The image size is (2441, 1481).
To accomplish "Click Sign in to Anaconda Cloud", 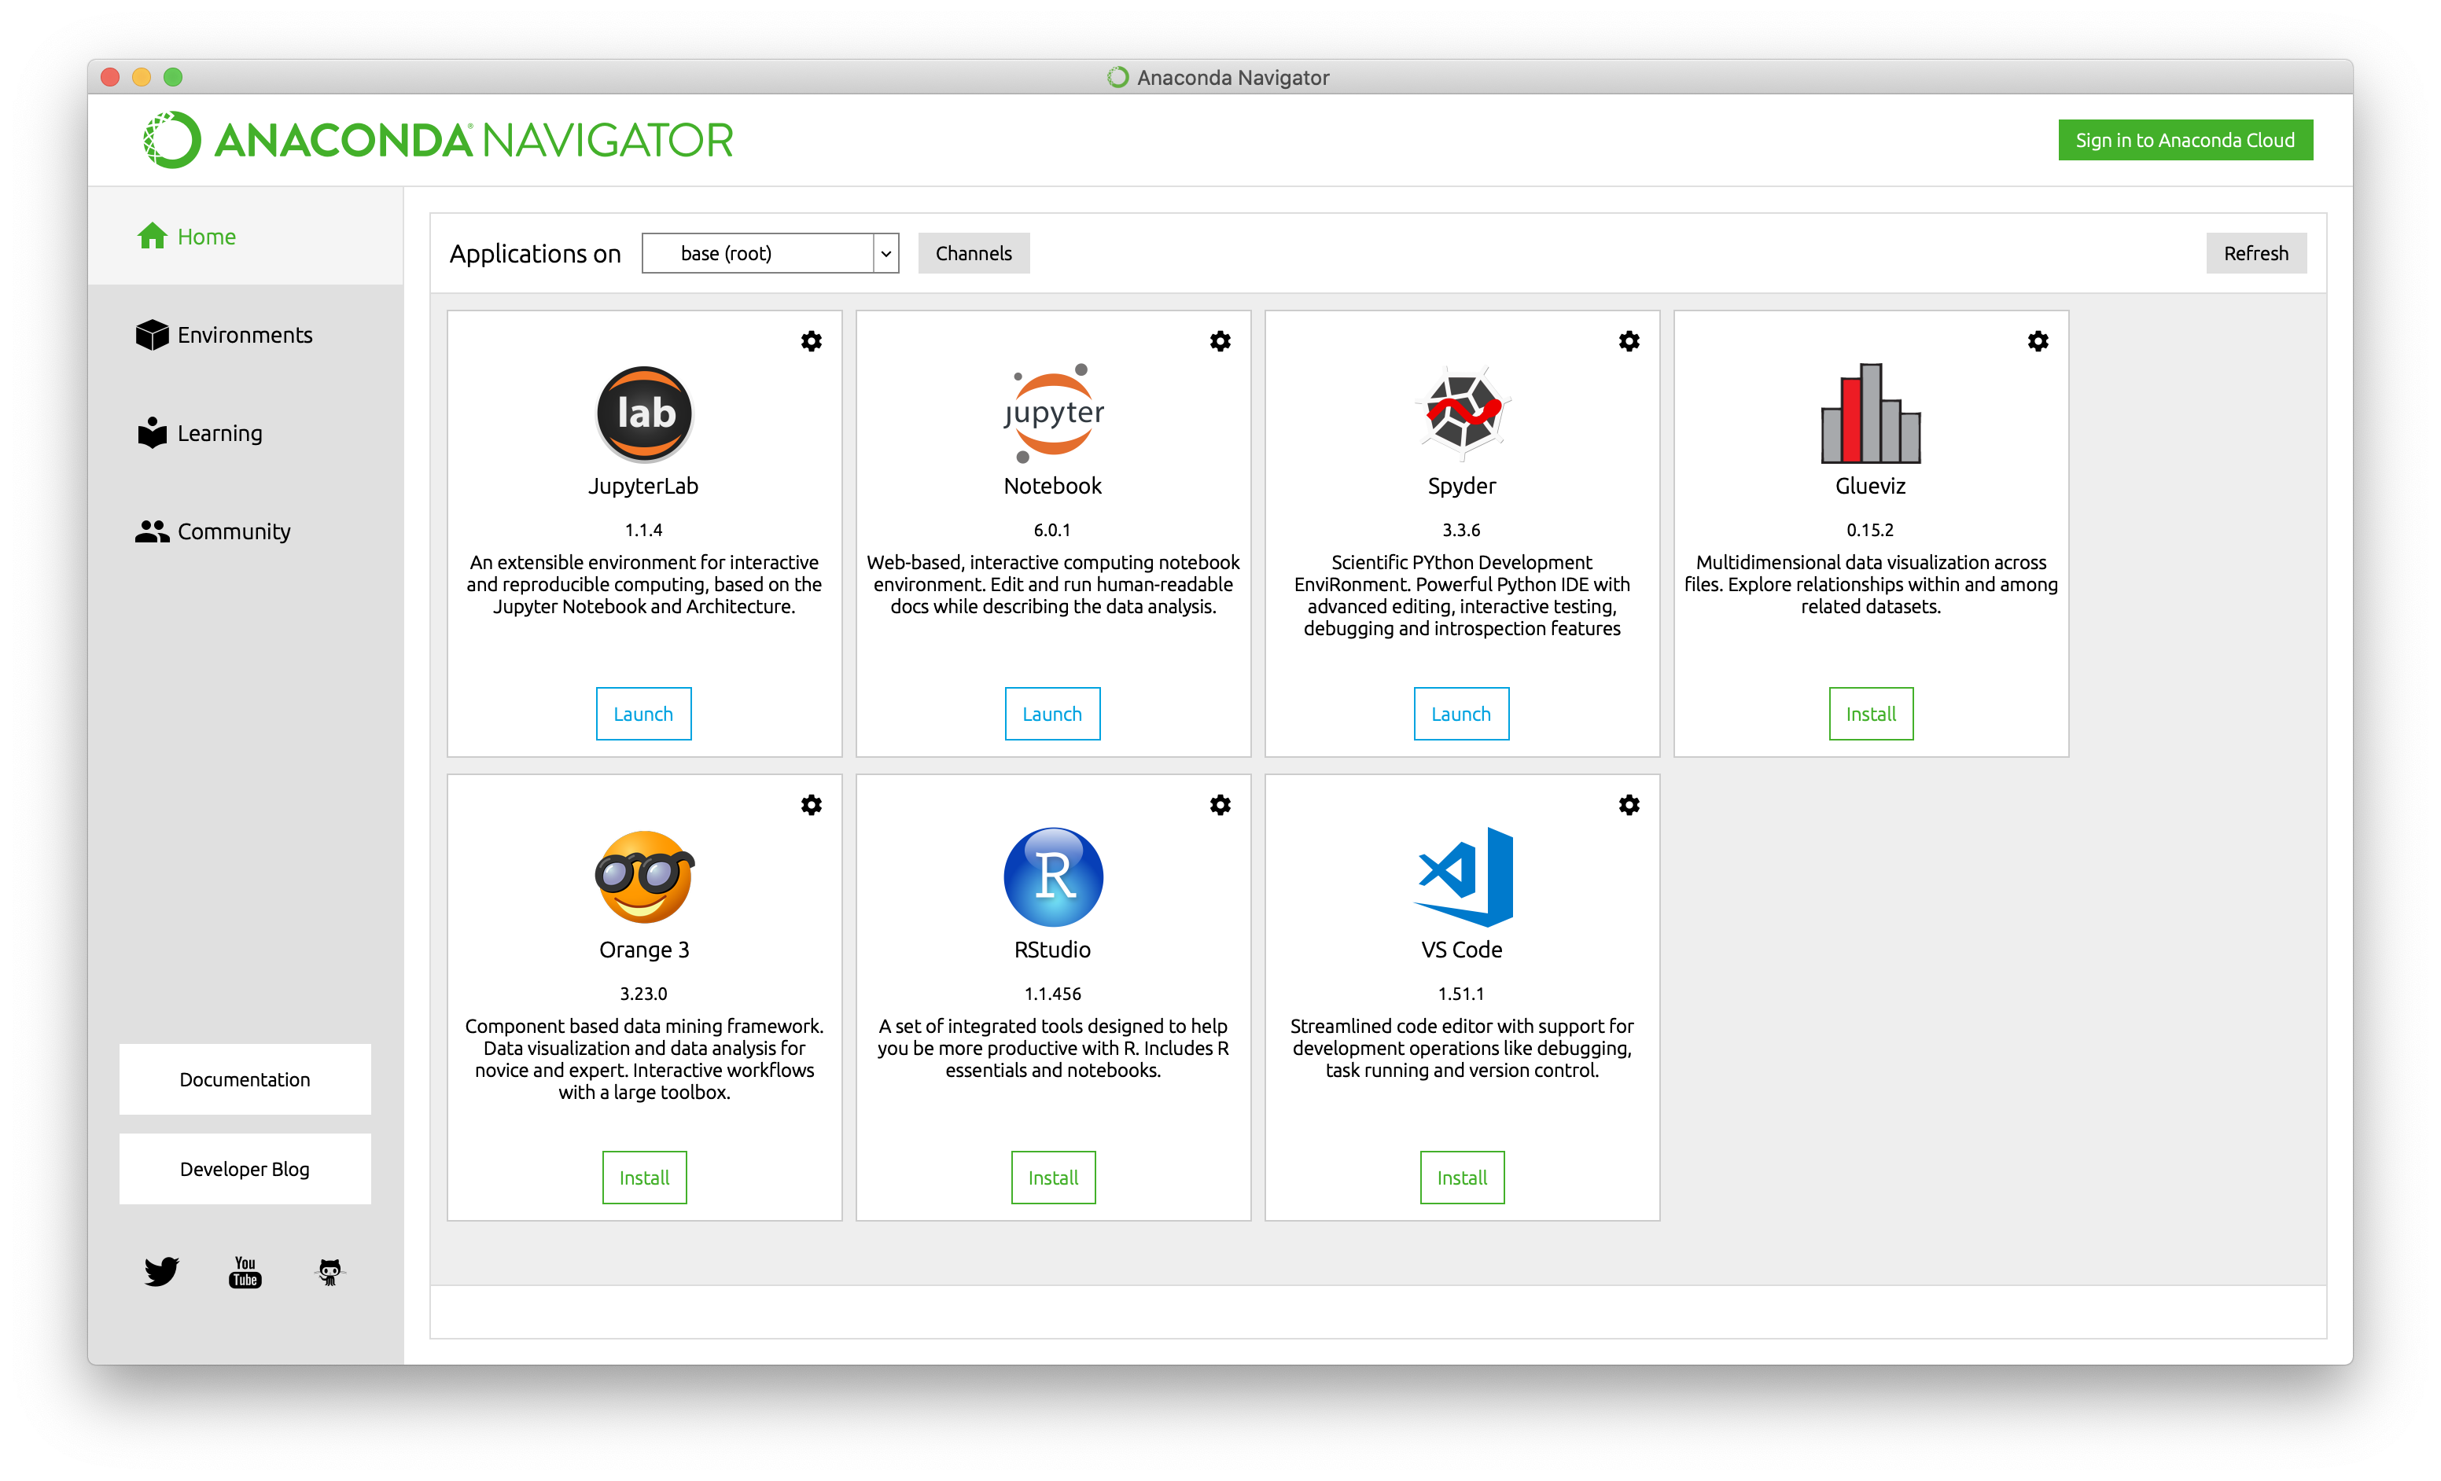I will coord(2185,141).
